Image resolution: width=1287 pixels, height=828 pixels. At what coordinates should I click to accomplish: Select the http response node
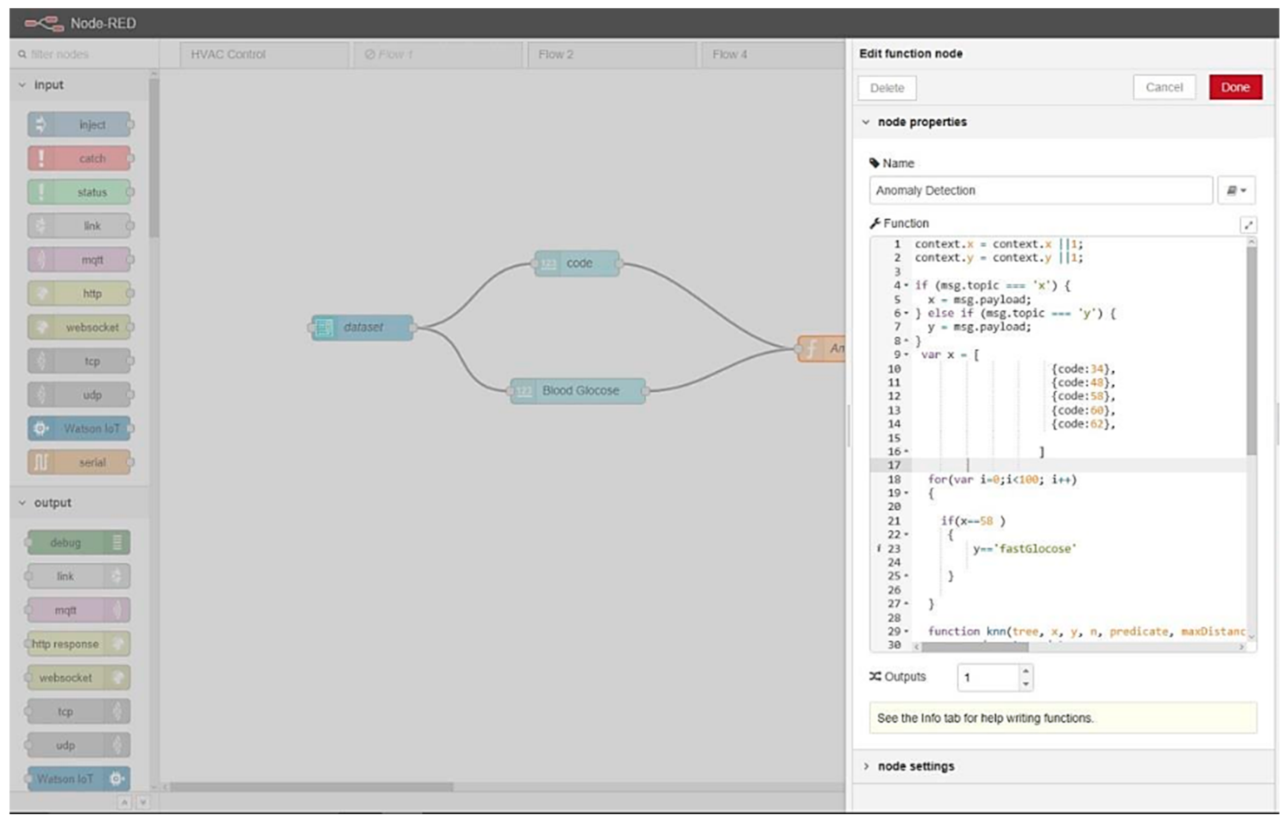tap(79, 644)
